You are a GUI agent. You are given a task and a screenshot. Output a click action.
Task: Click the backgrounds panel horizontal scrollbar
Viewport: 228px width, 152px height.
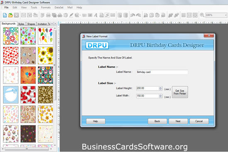[x=27, y=149]
